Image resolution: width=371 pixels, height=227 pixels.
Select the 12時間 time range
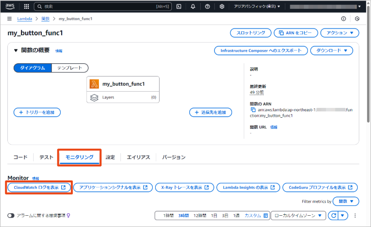(x=200, y=215)
